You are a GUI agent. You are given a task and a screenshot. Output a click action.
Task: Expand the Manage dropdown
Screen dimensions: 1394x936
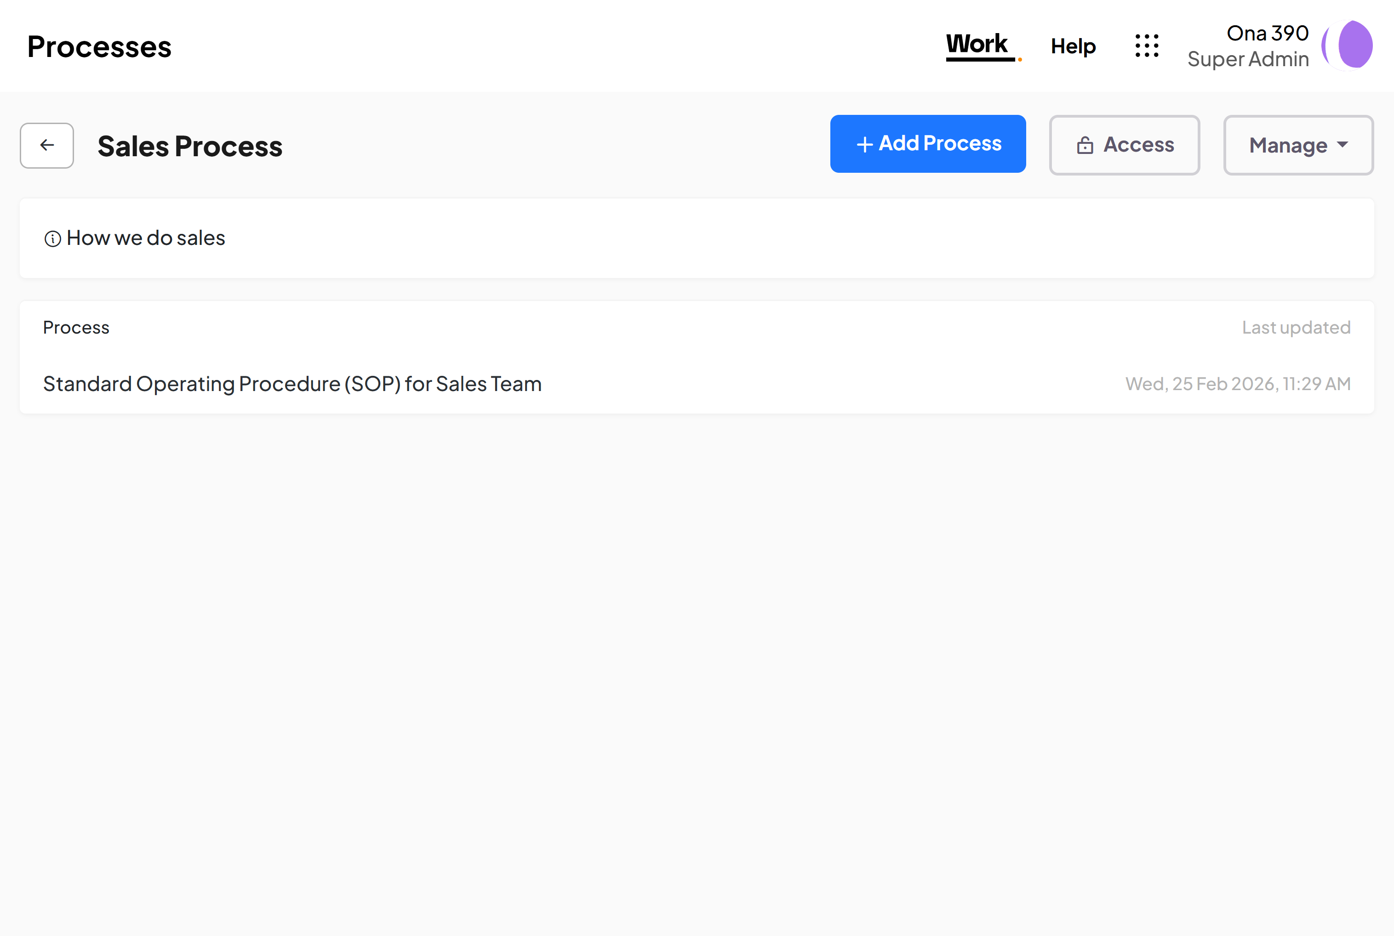point(1298,145)
